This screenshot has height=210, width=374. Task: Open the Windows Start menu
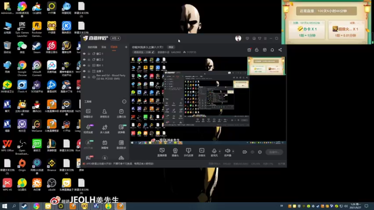[x=5, y=206]
